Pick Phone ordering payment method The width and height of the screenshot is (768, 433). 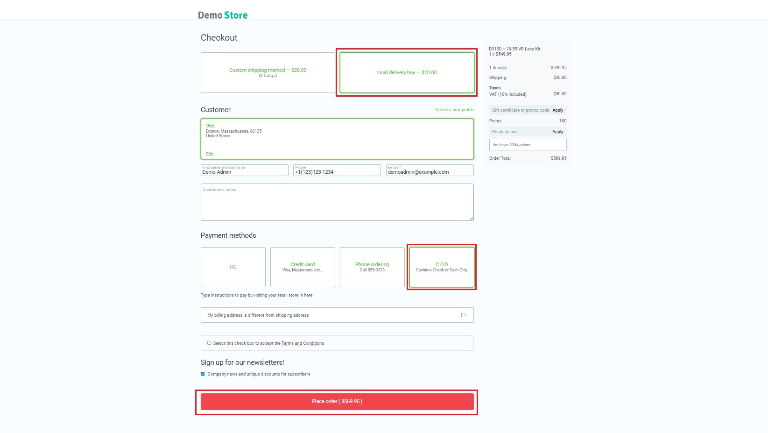(372, 267)
